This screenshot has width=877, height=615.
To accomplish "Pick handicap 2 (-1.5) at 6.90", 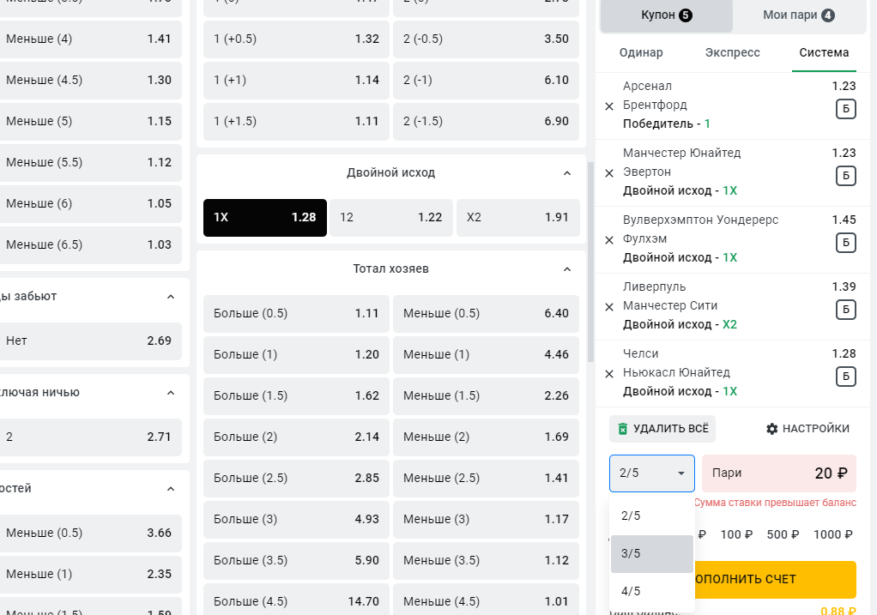I will click(x=486, y=121).
